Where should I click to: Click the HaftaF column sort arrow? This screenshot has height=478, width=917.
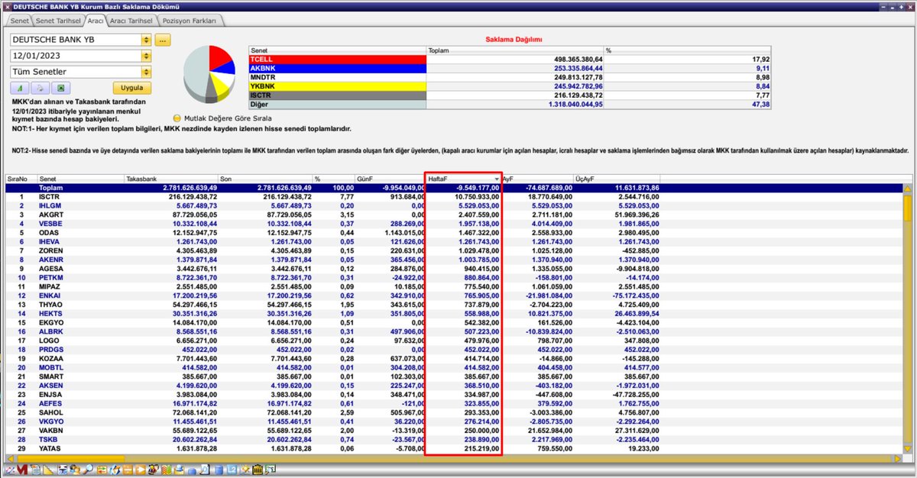(x=497, y=179)
